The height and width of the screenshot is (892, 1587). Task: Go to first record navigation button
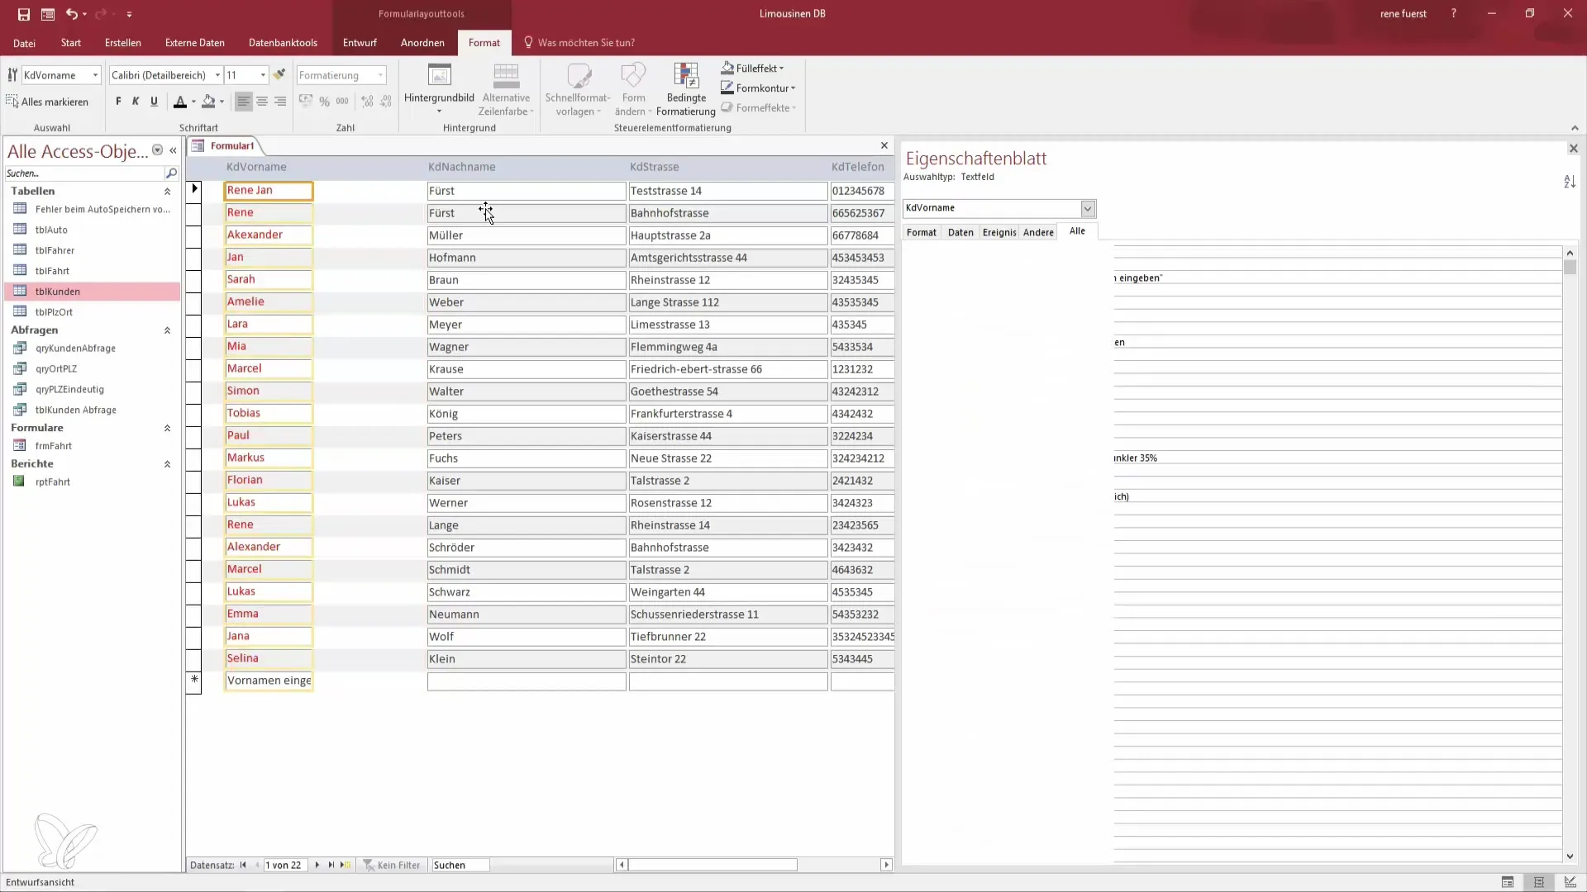243,865
